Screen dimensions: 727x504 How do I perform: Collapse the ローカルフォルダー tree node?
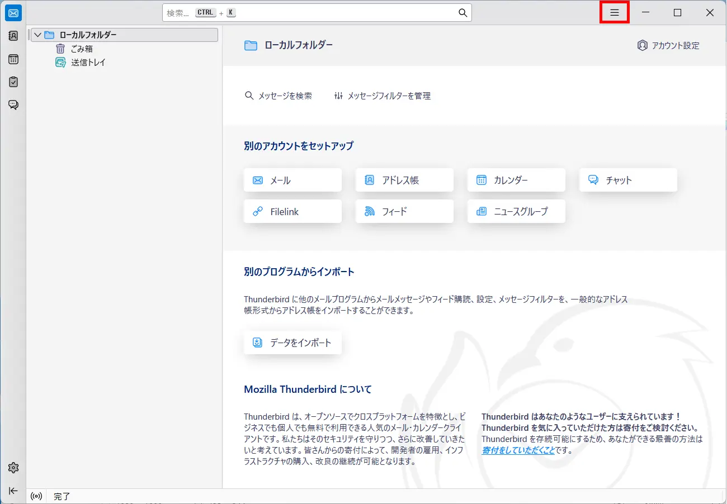click(x=37, y=35)
